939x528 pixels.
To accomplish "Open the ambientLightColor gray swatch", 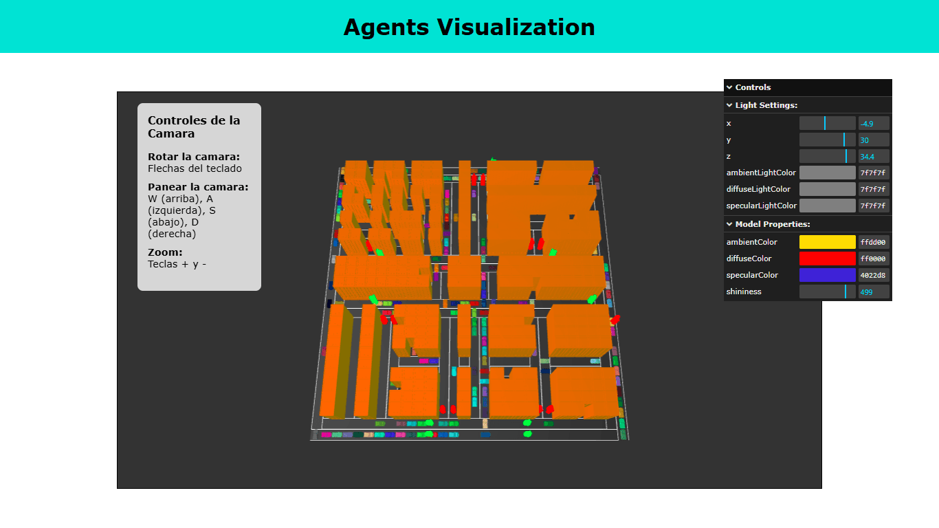I will [x=827, y=173].
